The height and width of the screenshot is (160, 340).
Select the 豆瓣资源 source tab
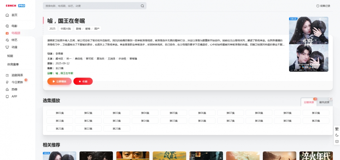(x=309, y=102)
